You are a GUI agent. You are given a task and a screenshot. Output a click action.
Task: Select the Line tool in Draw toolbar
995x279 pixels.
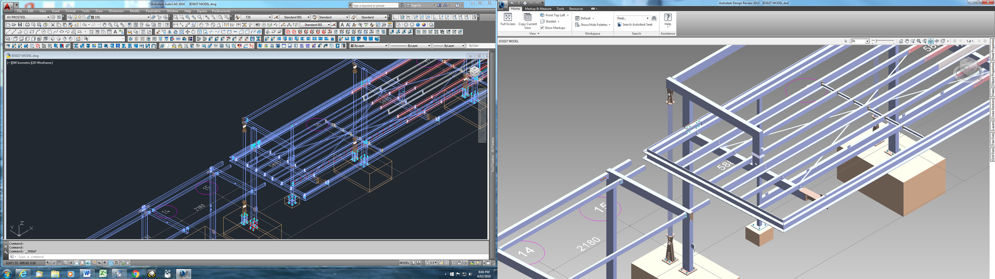[x=8, y=32]
